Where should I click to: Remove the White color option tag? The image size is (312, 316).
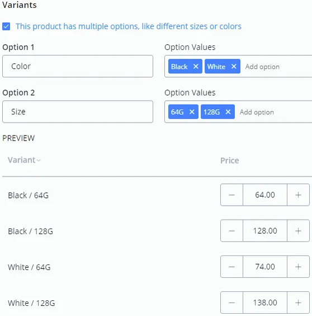coord(234,66)
